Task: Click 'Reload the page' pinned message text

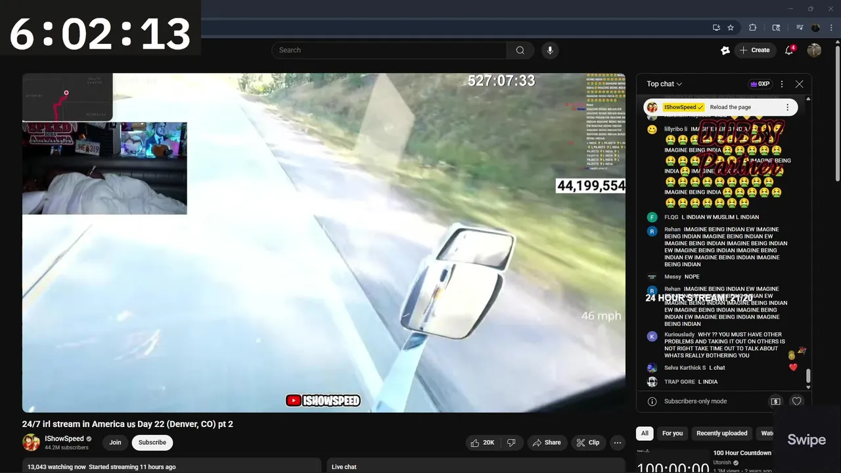Action: click(x=730, y=107)
